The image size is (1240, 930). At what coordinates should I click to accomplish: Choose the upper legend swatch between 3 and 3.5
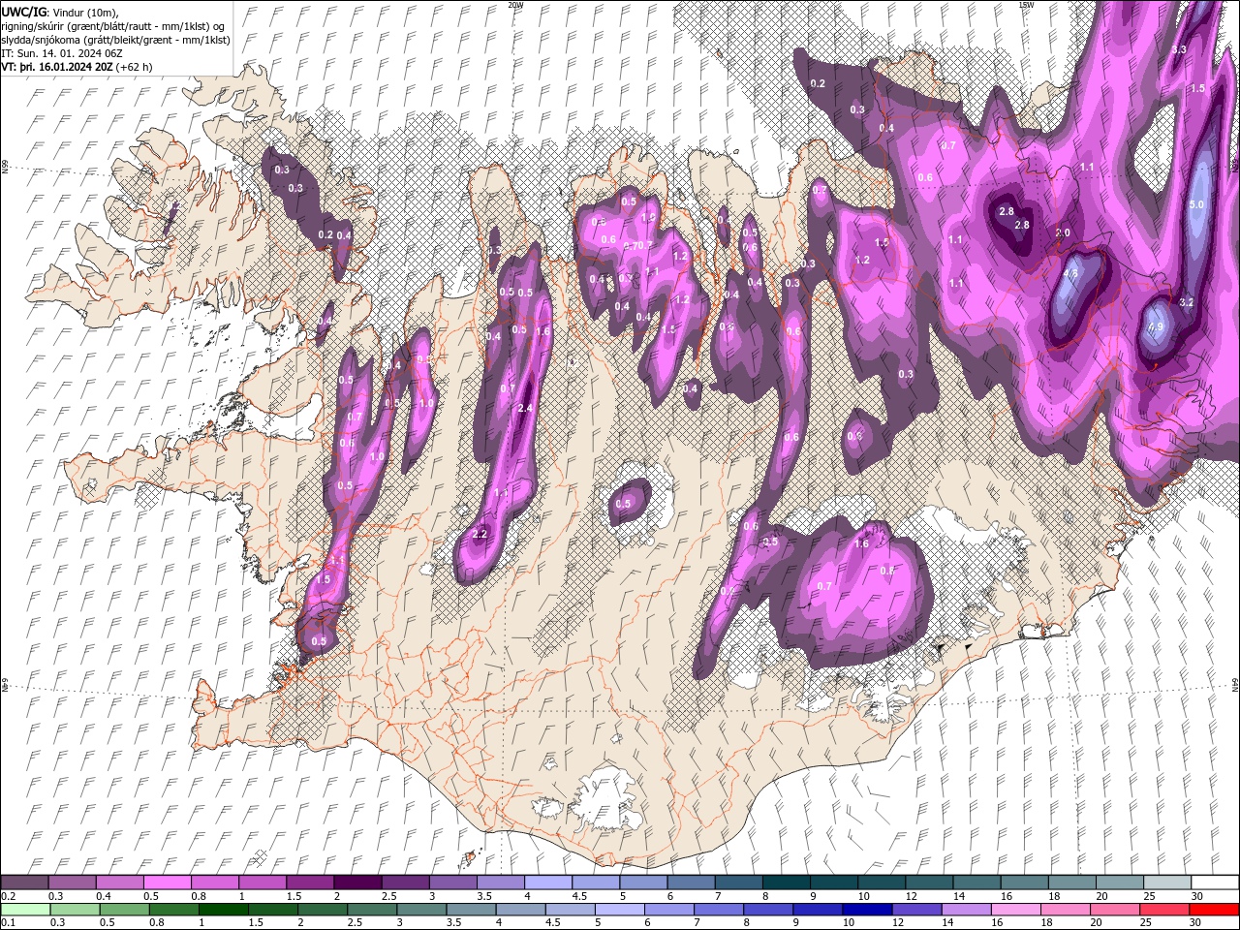tap(452, 883)
